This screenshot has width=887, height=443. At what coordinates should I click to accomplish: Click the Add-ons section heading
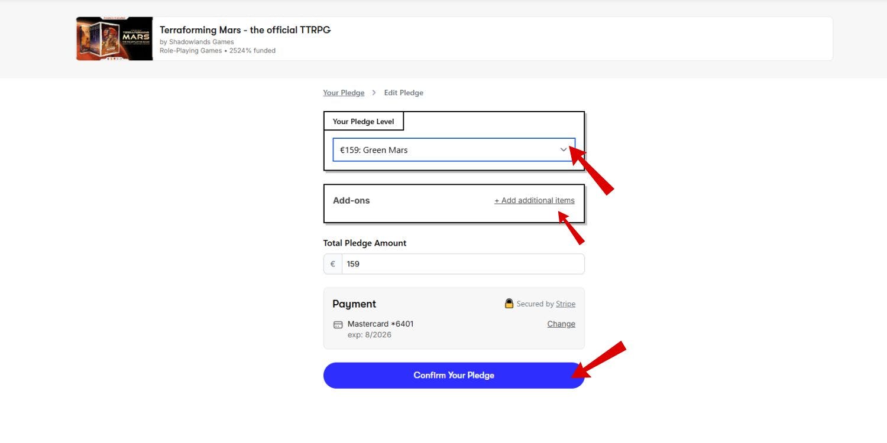click(x=351, y=201)
